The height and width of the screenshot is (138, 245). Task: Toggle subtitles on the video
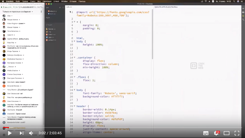point(206,133)
